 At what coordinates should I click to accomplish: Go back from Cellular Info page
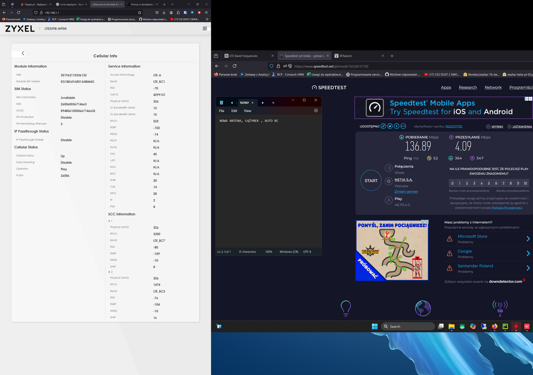tap(23, 53)
